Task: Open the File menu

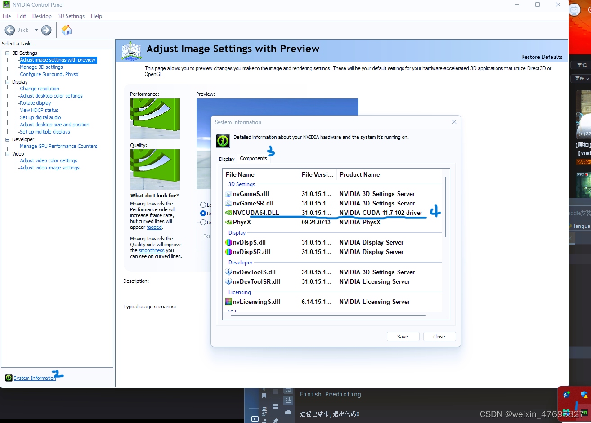Action: tap(7, 16)
